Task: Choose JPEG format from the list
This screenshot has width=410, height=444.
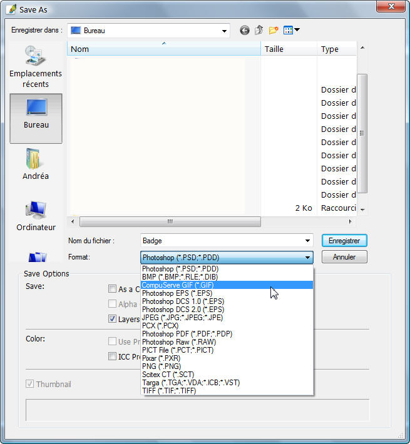Action: pos(227,318)
